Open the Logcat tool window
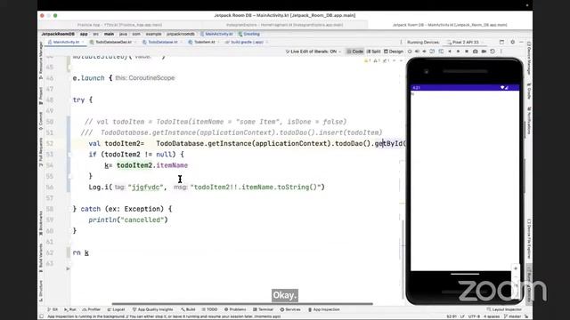 116,309
